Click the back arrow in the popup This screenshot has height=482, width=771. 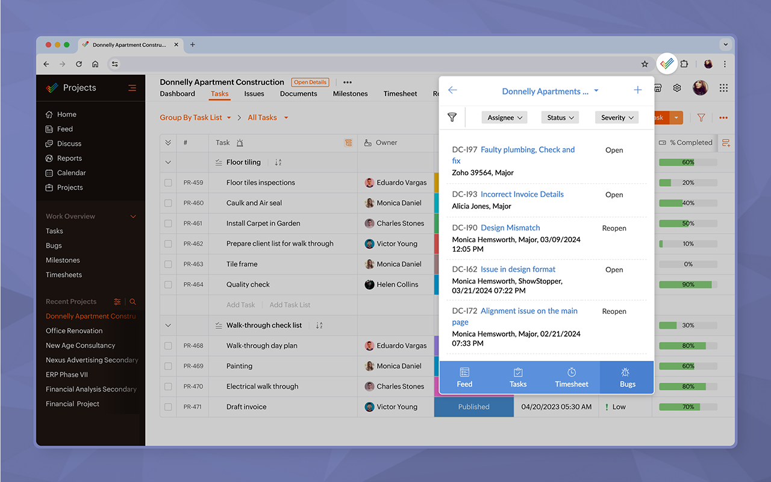452,90
